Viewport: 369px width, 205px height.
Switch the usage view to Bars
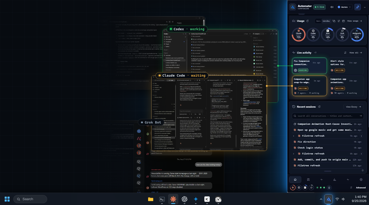pyautogui.click(x=318, y=21)
